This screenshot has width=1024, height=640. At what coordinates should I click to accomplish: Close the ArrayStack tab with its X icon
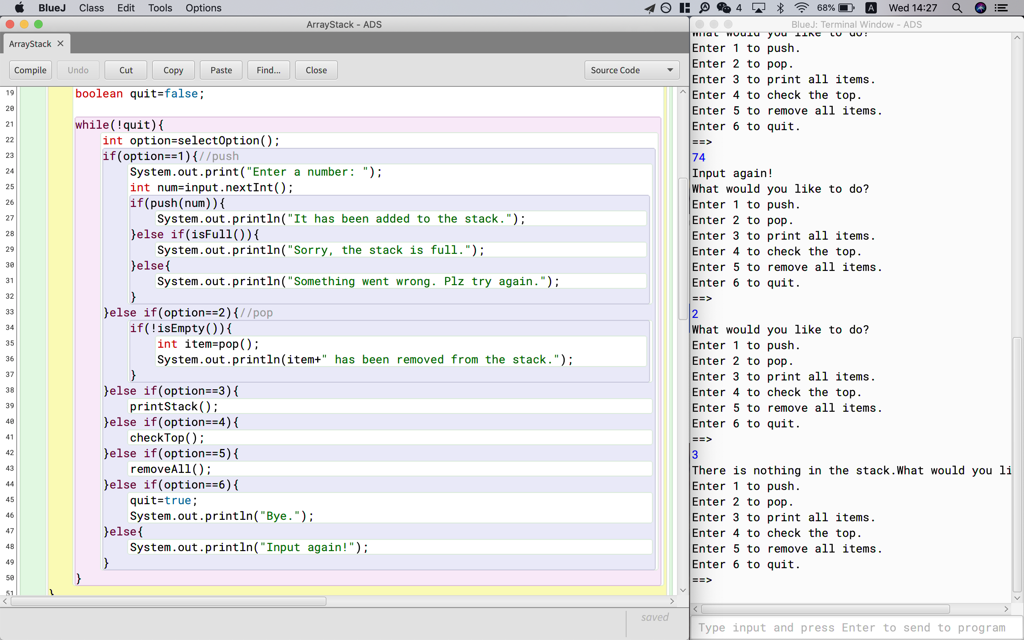pyautogui.click(x=60, y=44)
